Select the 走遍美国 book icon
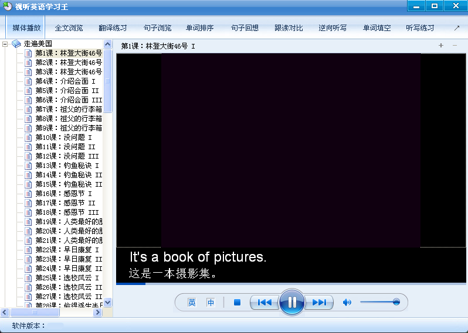Viewport: 468px width, 333px height. point(16,44)
